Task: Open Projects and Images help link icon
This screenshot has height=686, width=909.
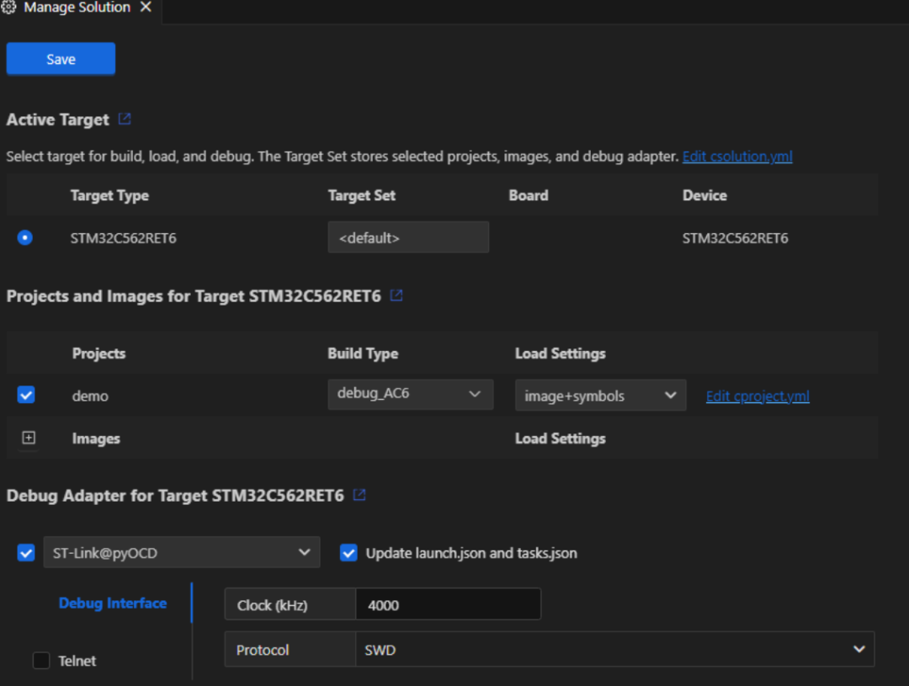Action: (x=396, y=295)
